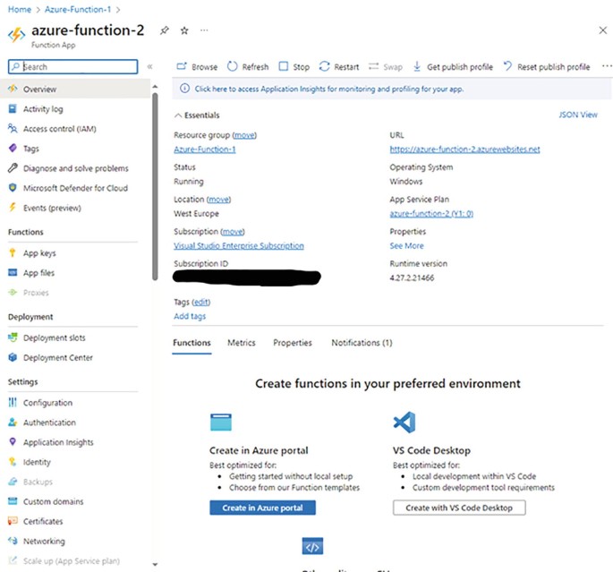Open the toolbar more options ellipsis

click(607, 66)
